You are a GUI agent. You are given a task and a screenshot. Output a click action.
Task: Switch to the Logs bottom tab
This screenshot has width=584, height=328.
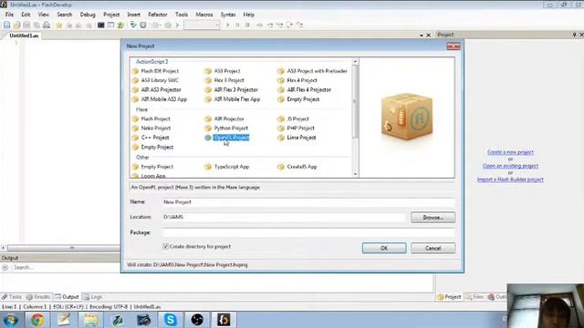pyautogui.click(x=92, y=297)
